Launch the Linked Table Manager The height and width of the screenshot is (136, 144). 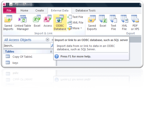(x=23, y=23)
